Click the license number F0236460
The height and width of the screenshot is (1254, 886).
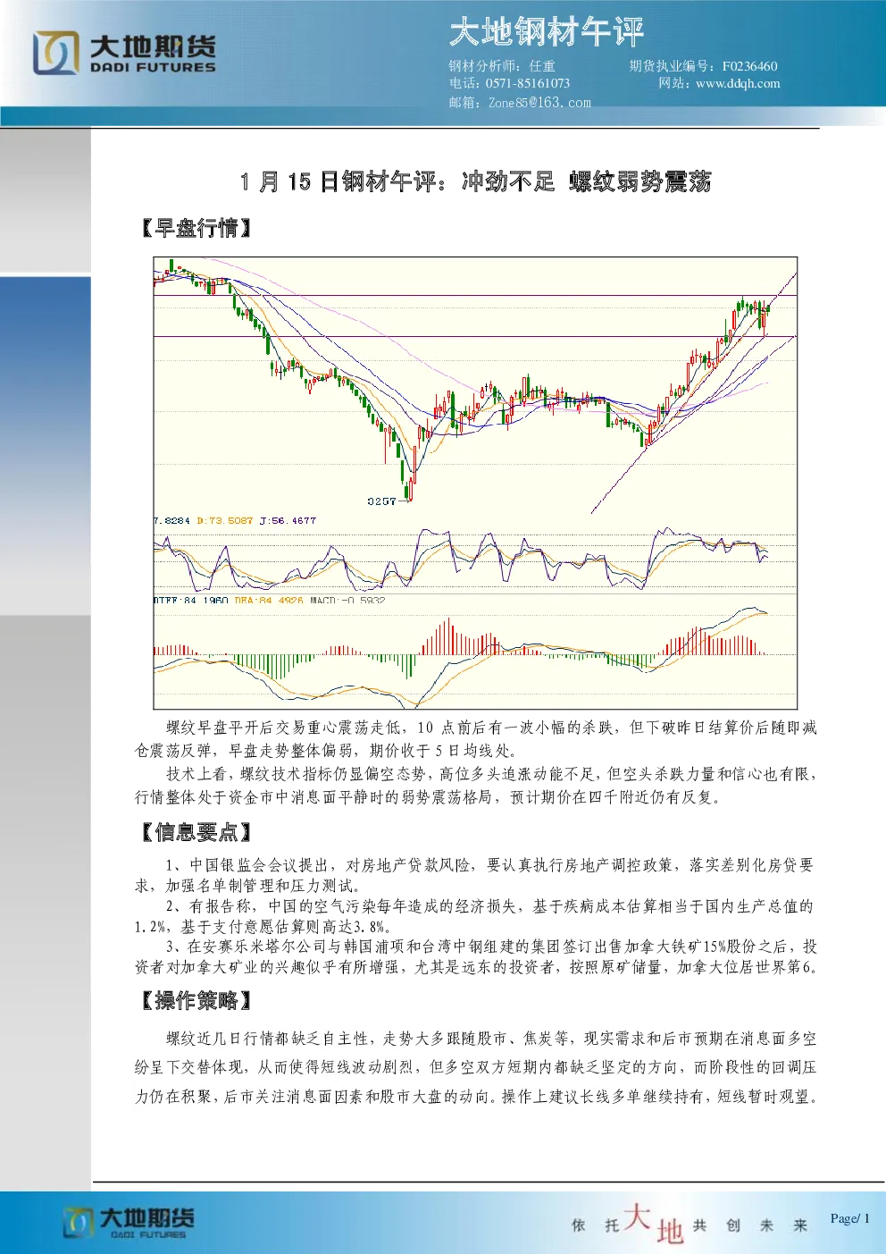point(750,66)
